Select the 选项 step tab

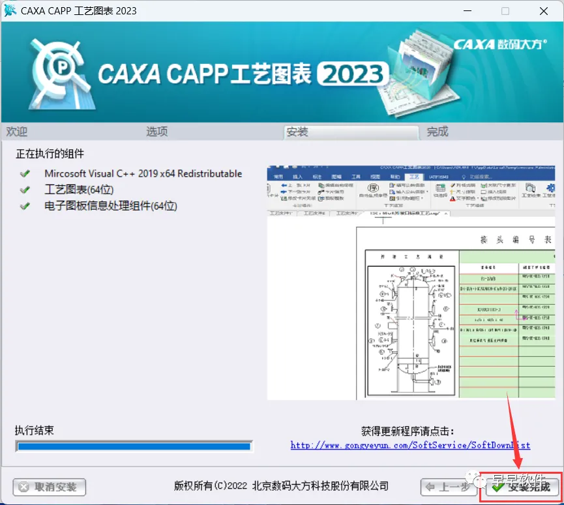pos(157,132)
